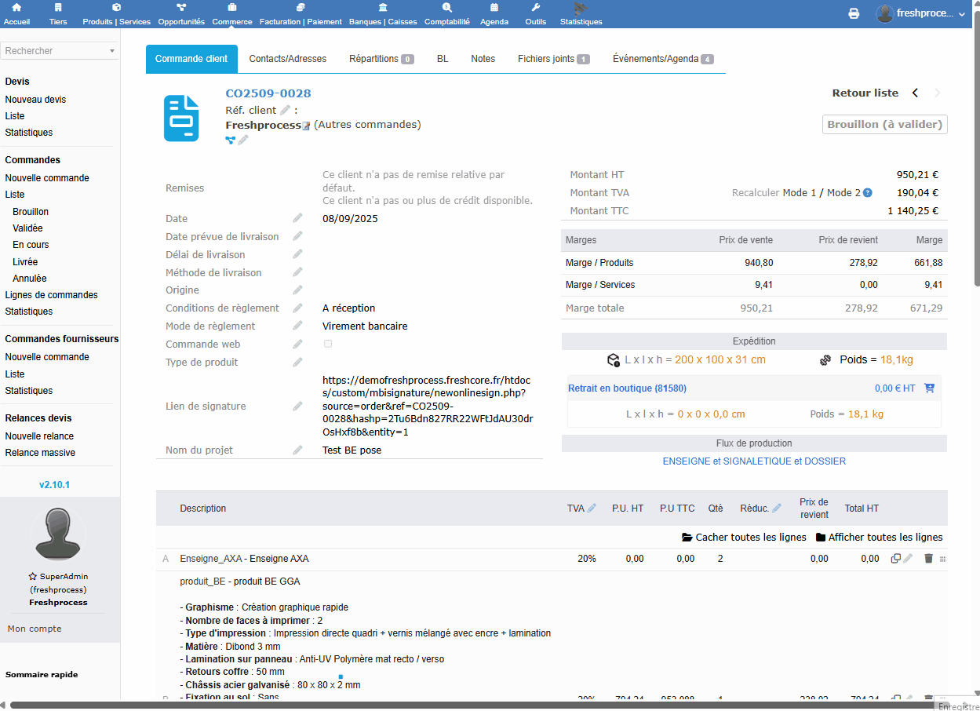The width and height of the screenshot is (980, 711).
Task: Edit Mode de règlement with pencil icon
Action: pos(297,326)
